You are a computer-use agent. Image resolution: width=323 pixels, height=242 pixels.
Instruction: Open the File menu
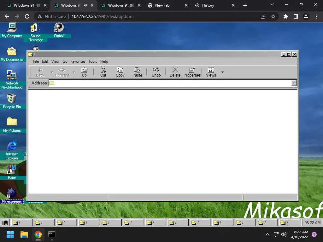click(36, 61)
